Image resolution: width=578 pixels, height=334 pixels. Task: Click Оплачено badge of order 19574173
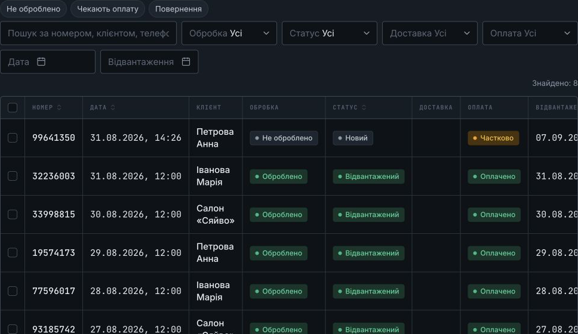point(494,253)
